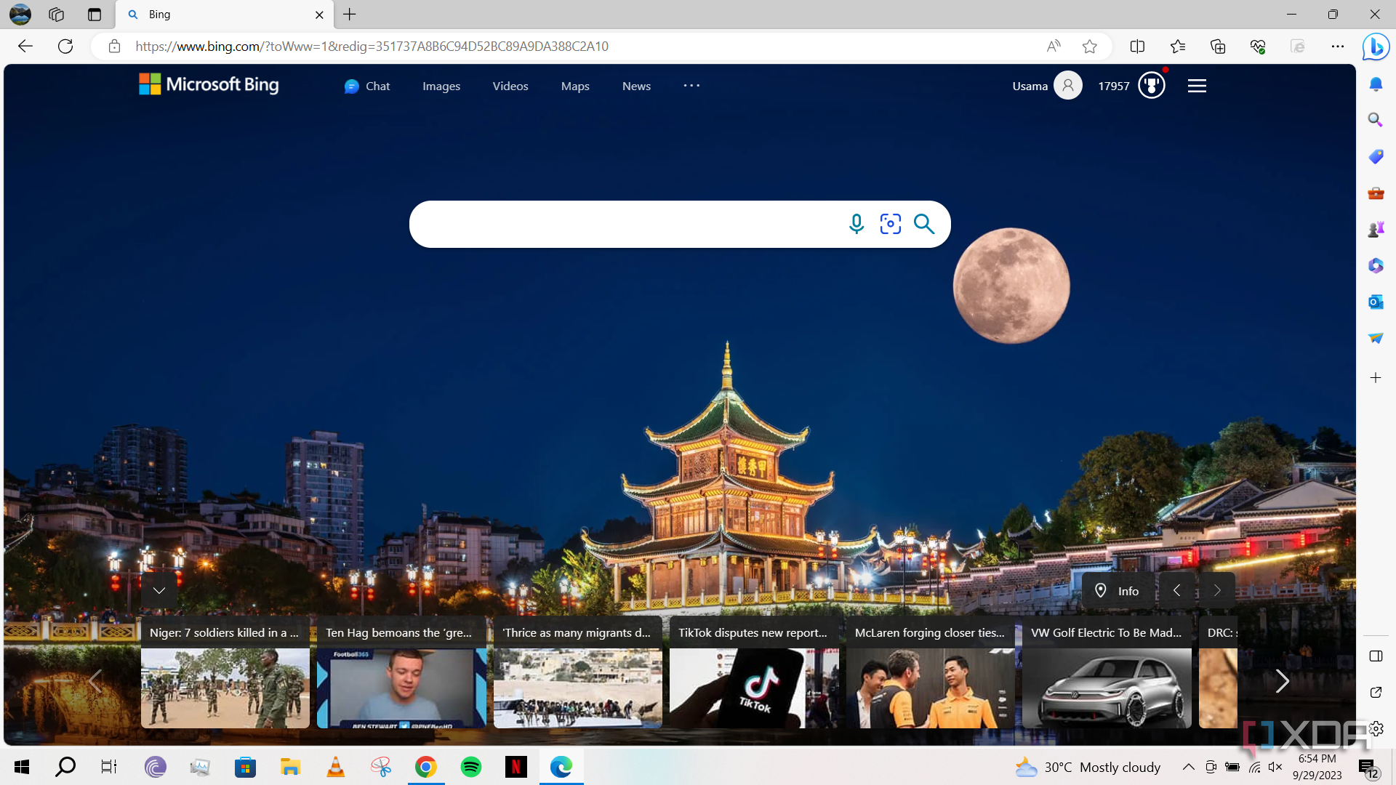Open the Bing hamburger menu
Viewport: 1396px width, 785px height.
tap(1197, 85)
